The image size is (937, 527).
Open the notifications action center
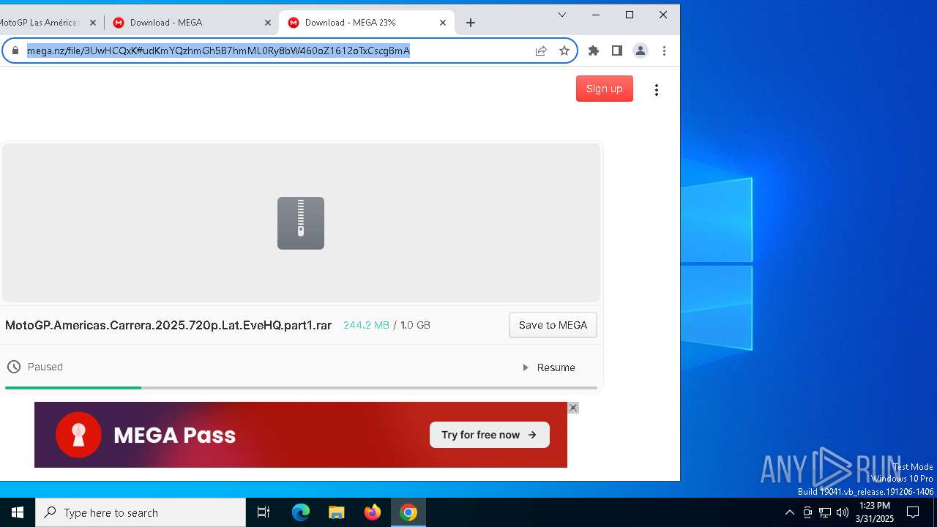pos(913,512)
